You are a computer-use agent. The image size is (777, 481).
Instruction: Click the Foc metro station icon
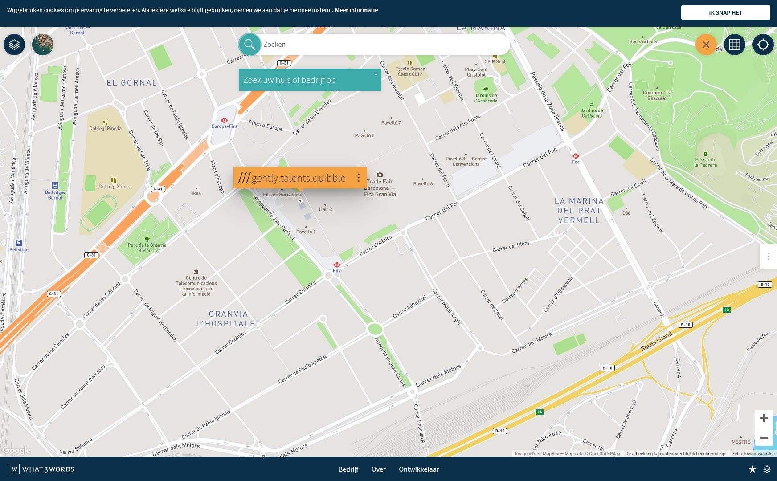pyautogui.click(x=576, y=156)
